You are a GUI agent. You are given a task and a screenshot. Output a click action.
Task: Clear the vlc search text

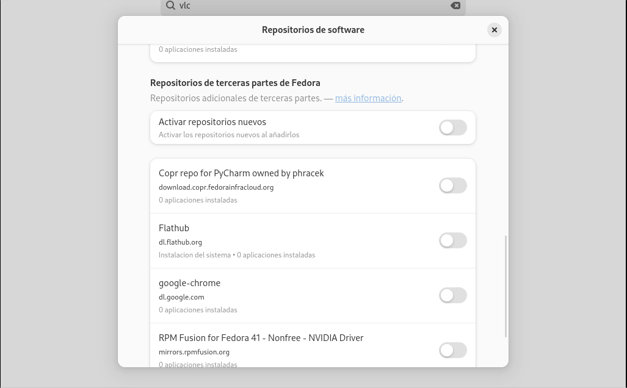click(455, 5)
